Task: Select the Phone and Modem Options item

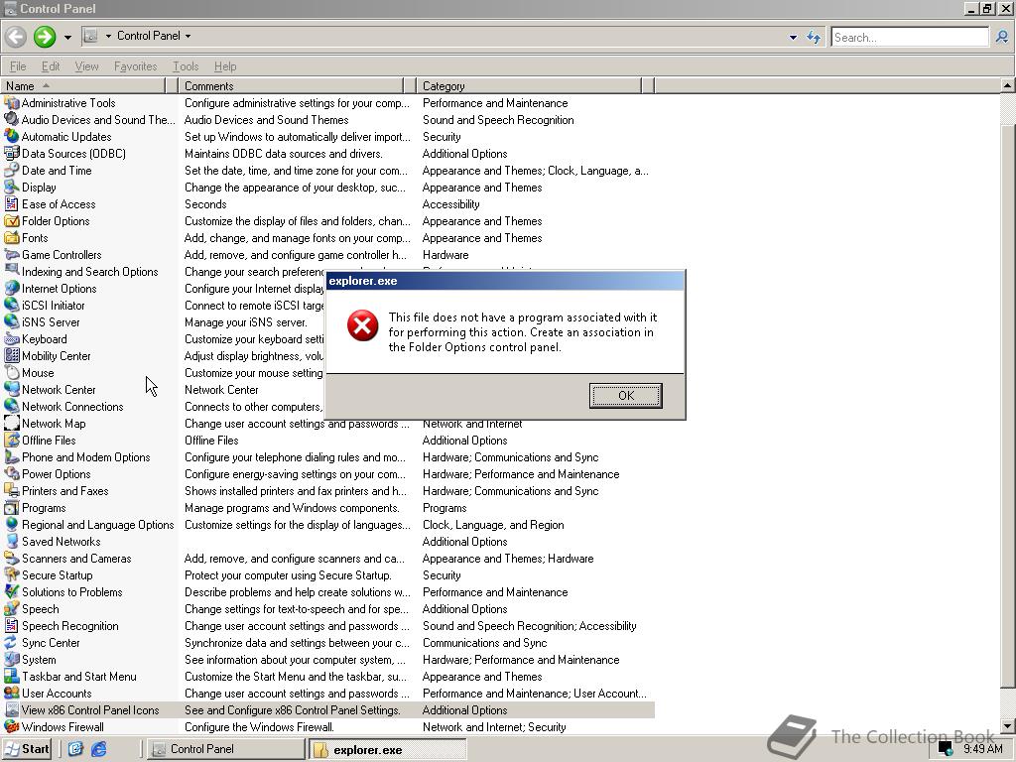Action: click(86, 457)
